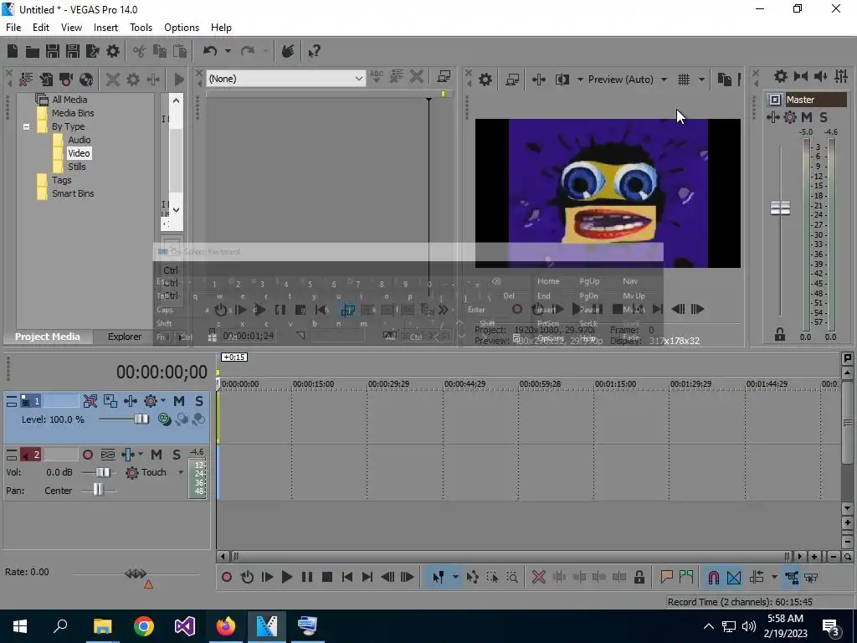Image resolution: width=857 pixels, height=643 pixels.
Task: Select the Envelope Edit tool icon
Action: click(x=473, y=577)
